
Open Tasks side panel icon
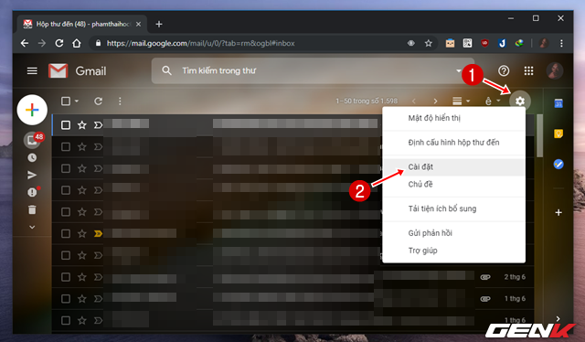[558, 165]
